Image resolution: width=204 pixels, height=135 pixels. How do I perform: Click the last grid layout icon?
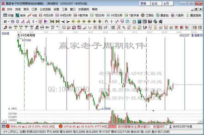click(x=200, y=27)
